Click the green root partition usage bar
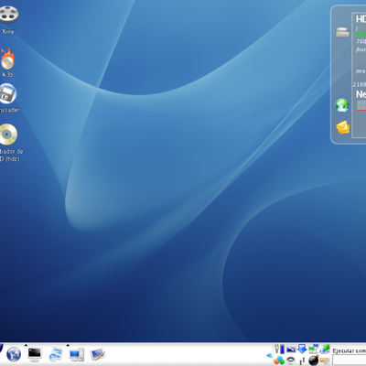This screenshot has height=366, width=366. 361,35
